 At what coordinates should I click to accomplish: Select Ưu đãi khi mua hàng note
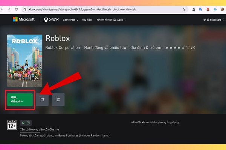pos(155,123)
